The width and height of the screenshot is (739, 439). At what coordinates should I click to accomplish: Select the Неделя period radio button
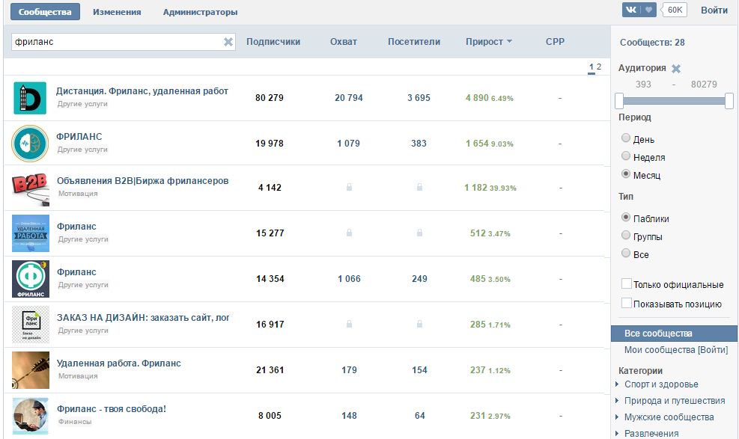626,156
